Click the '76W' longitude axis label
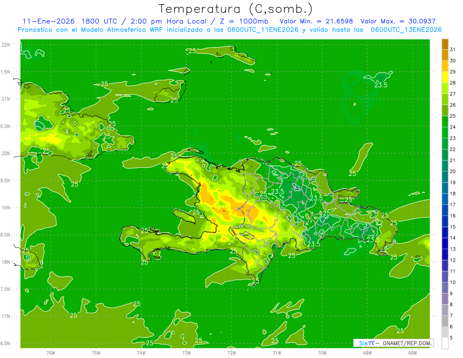Screen dimensions: 463x358 [x=51, y=353]
